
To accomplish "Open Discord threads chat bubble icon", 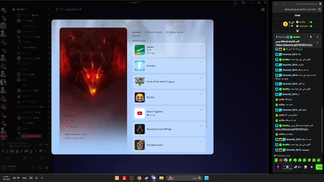I will tap(263, 9).
